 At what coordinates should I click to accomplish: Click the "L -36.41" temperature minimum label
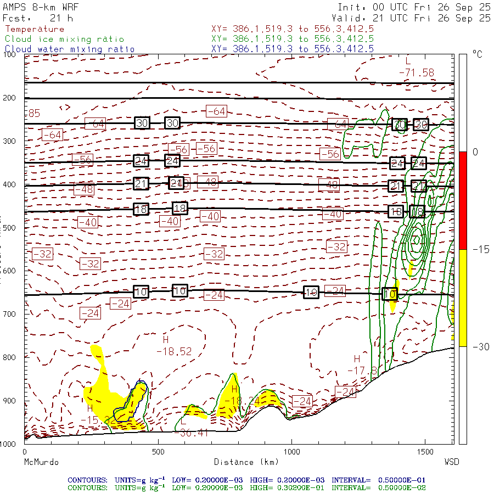190,428
